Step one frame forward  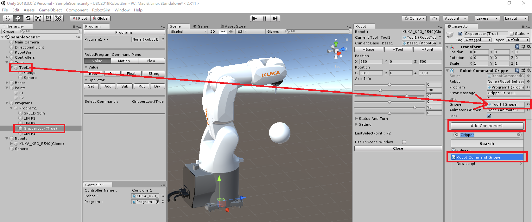coord(275,18)
